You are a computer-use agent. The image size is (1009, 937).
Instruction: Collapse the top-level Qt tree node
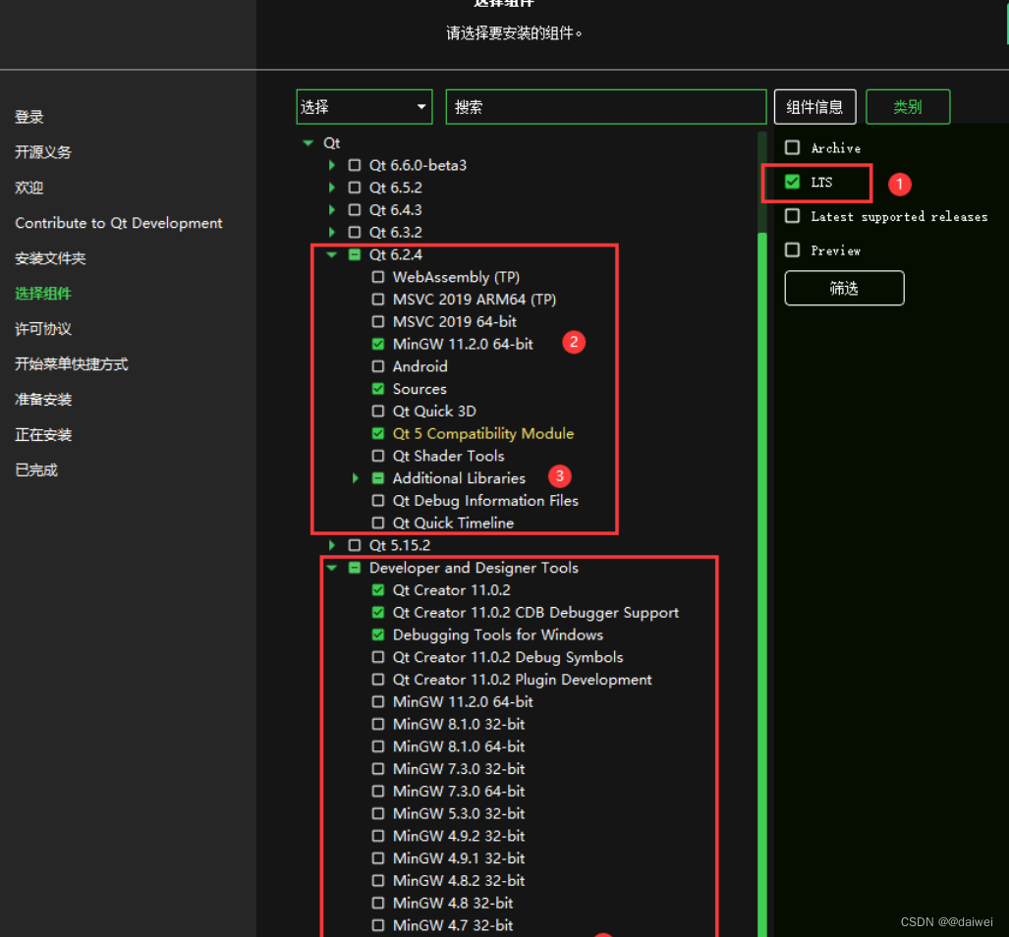[308, 142]
